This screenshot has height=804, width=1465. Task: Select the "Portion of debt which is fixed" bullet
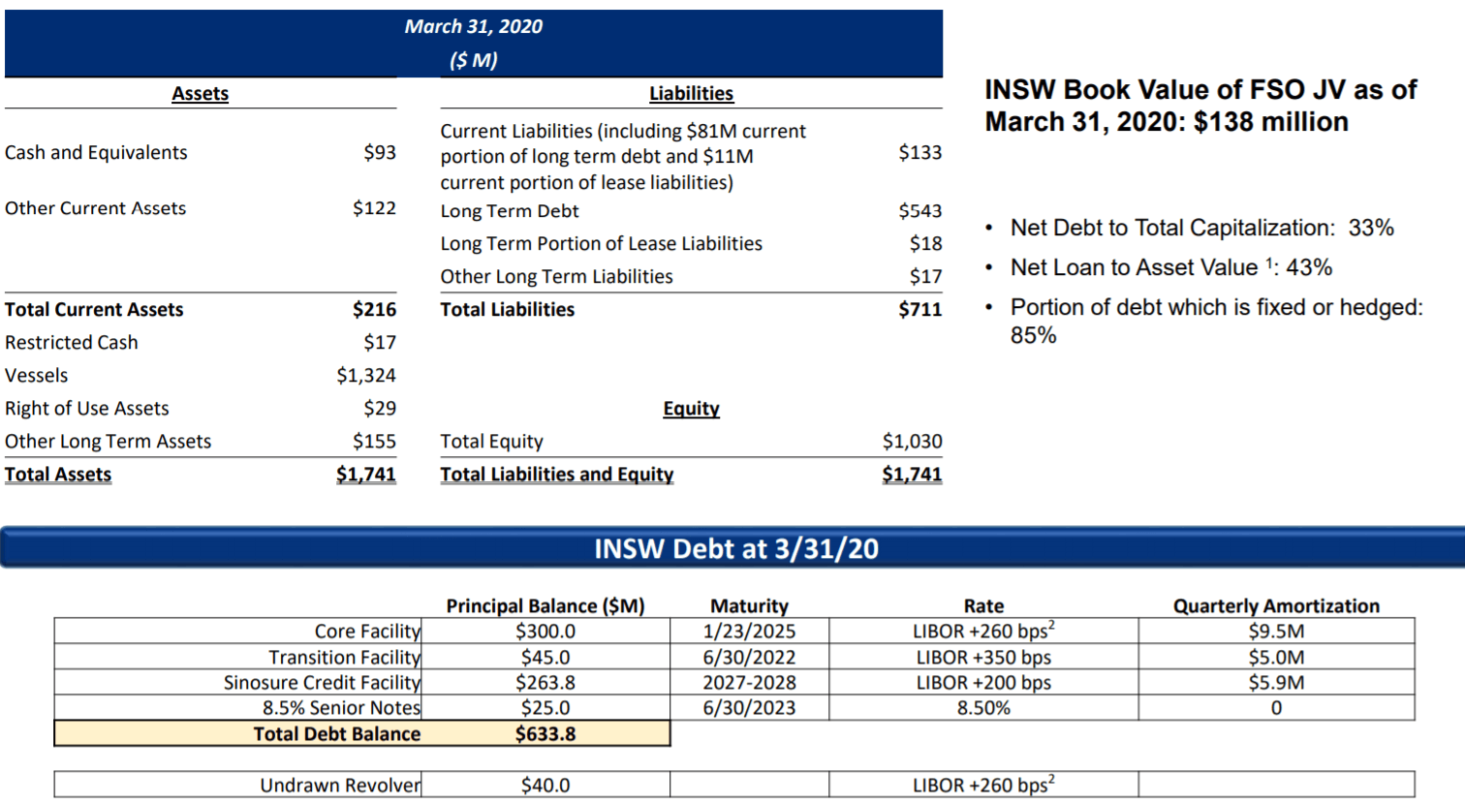point(1217,321)
